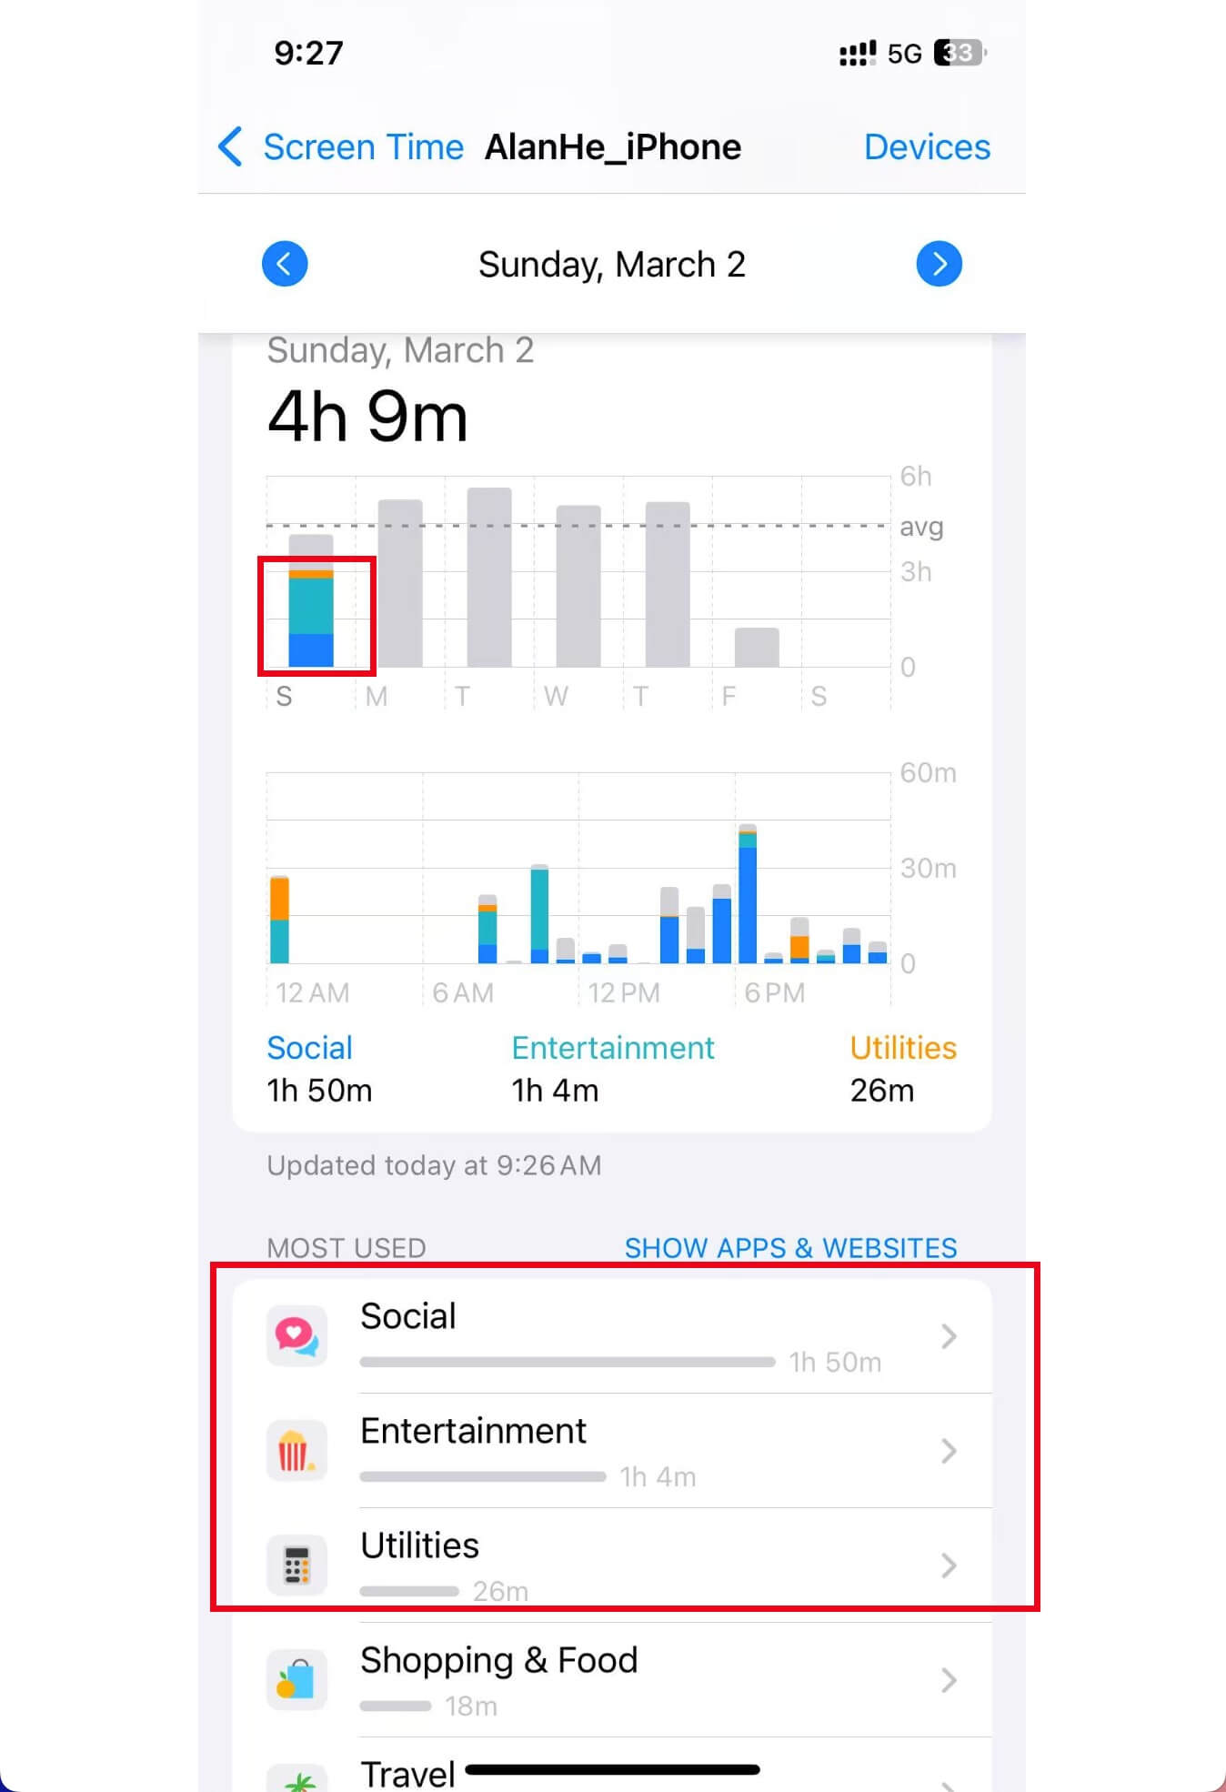This screenshot has width=1226, height=1792.
Task: Open the Devices menu
Action: point(927,146)
